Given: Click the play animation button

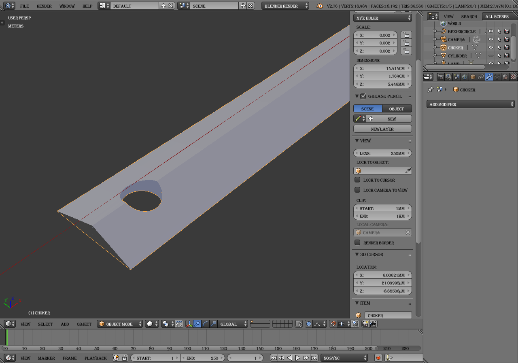Looking at the screenshot, I should 298,358.
